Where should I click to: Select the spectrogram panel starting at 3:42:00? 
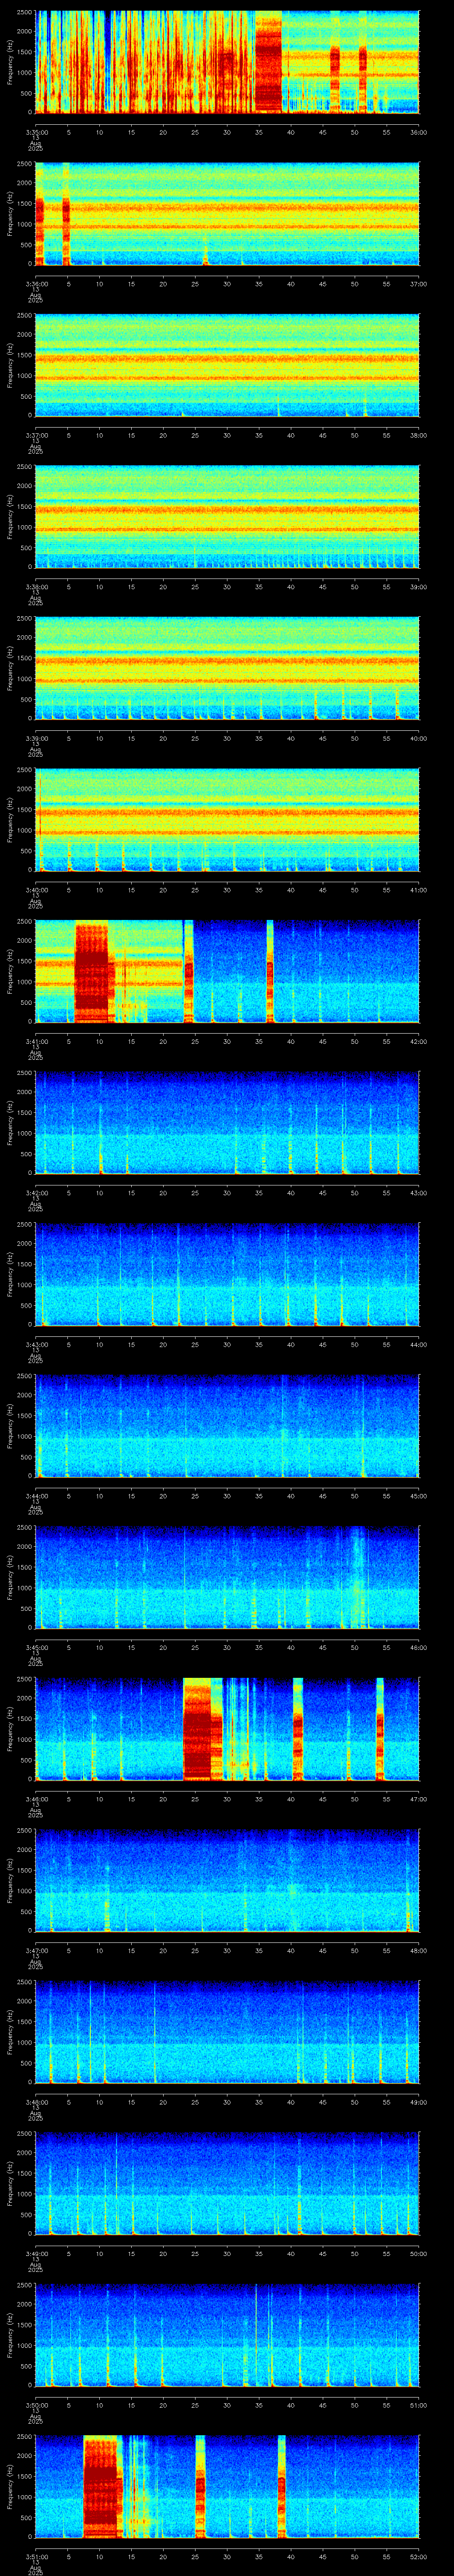(227, 1123)
